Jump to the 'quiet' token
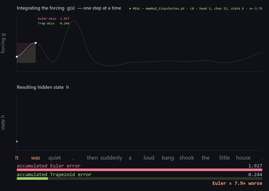 coord(55,158)
